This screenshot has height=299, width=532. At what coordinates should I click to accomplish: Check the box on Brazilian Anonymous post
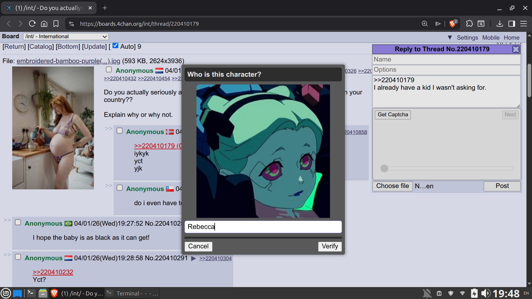point(18,222)
